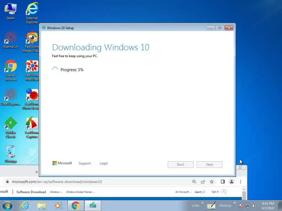
Task: Select FastStone Capture desktop icon
Action: (32, 127)
